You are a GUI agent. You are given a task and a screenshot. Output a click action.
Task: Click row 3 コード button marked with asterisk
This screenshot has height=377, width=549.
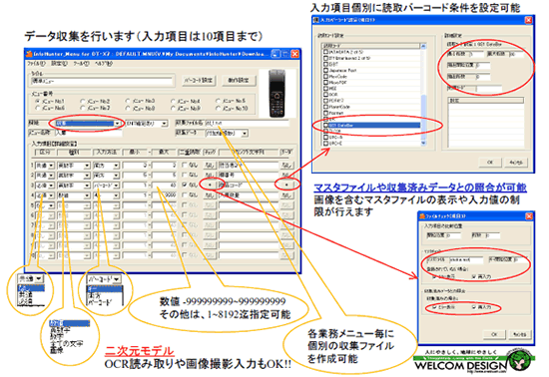286,185
